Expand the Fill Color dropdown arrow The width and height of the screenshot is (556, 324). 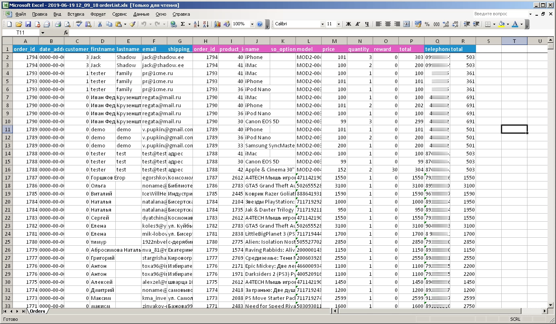pos(508,24)
